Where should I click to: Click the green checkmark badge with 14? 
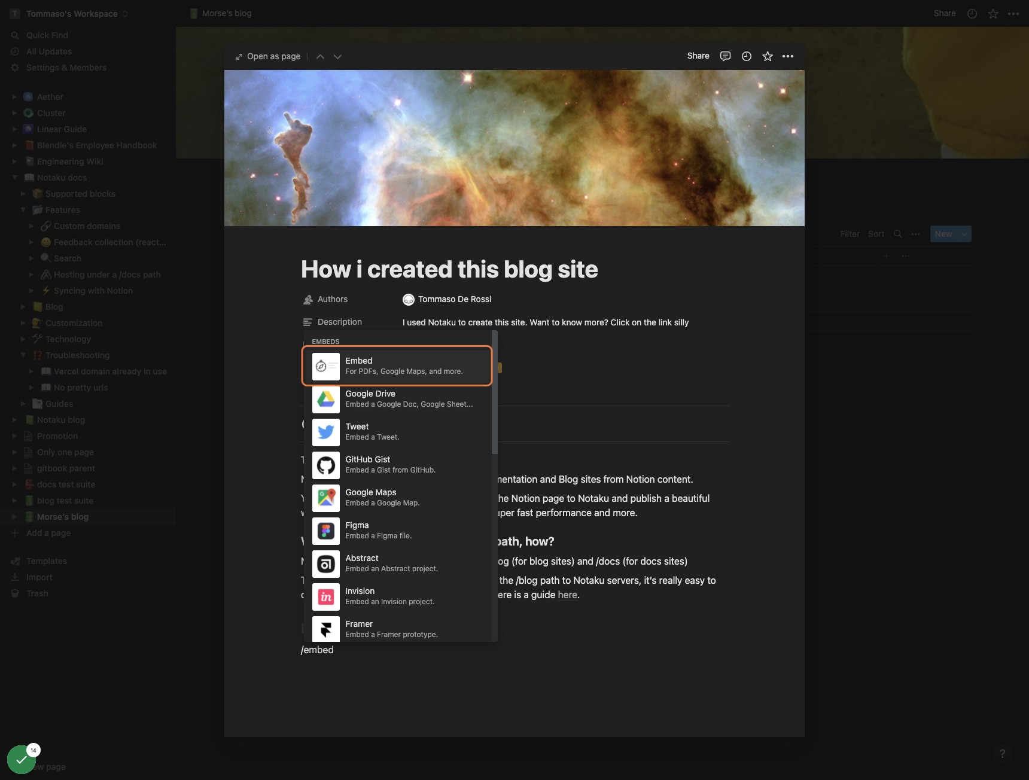(x=23, y=758)
